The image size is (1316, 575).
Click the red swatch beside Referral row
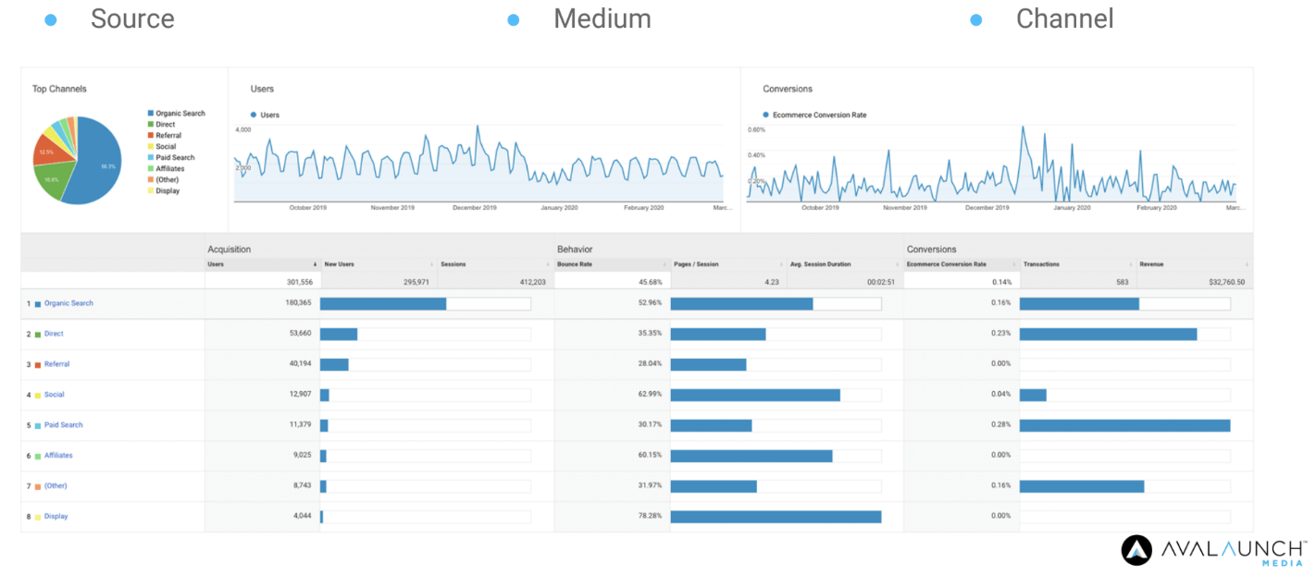coord(38,365)
